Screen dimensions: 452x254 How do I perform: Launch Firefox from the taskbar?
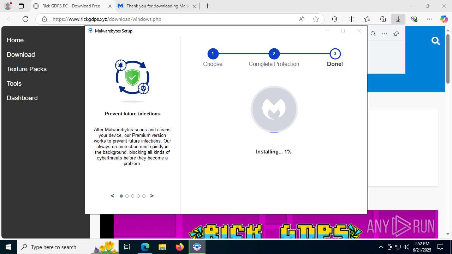pyautogui.click(x=180, y=247)
